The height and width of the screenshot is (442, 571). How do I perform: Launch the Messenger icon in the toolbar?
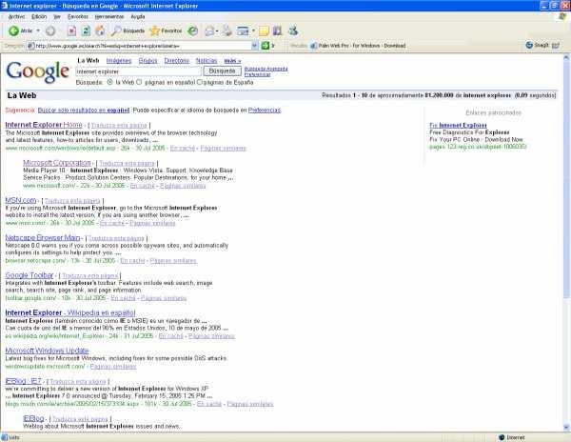click(293, 31)
